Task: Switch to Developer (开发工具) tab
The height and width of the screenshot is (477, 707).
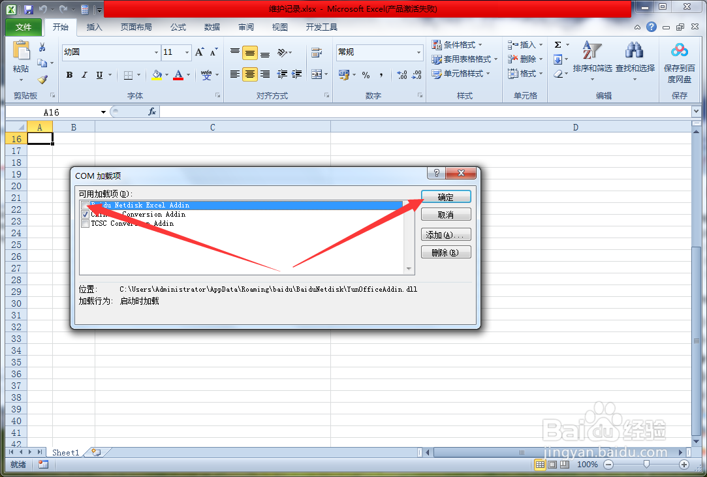Action: click(x=321, y=27)
